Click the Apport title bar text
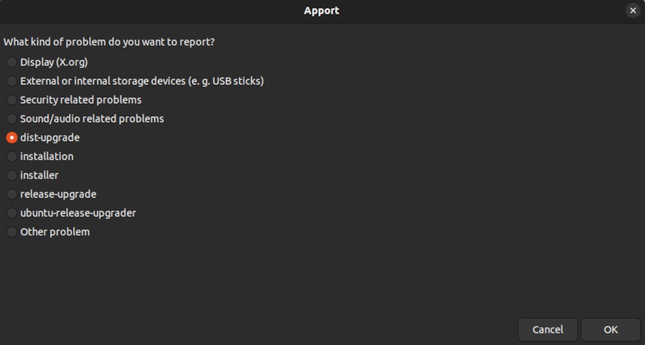The height and width of the screenshot is (345, 645). pyautogui.click(x=321, y=11)
